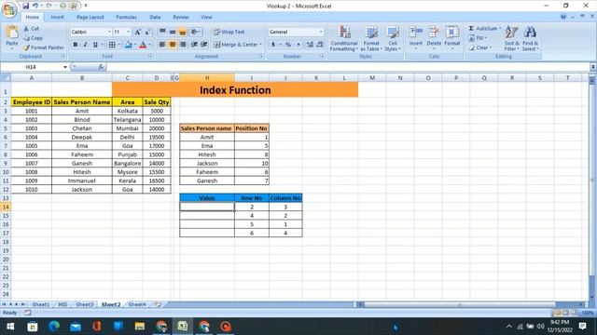597x335 pixels.
Task: Expand the Name Box dropdown arrow
Action: click(x=65, y=67)
